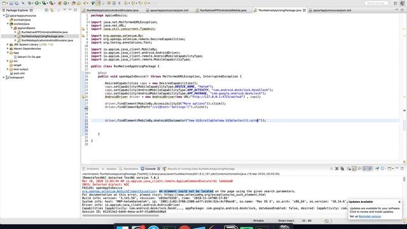Screen dimensions: 407x229
Task: Switch to RunNativeAPPOnAndroidMobile.java editor tab
Action: point(223,10)
